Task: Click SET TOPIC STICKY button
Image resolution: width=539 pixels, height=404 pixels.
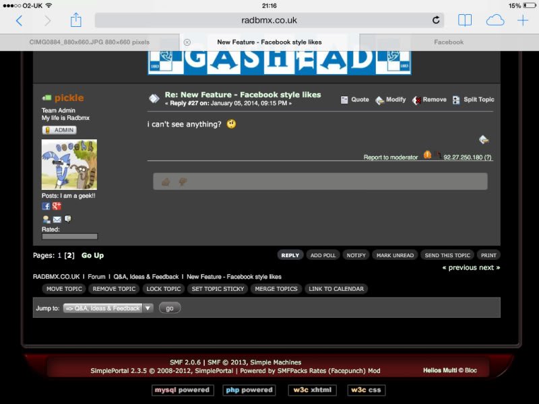Action: [x=218, y=289]
